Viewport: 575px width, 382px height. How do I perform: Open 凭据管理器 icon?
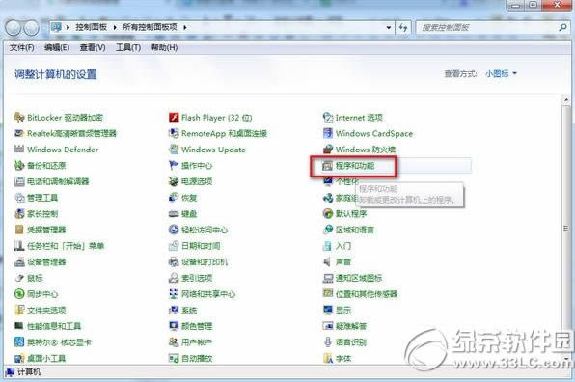[x=19, y=230]
